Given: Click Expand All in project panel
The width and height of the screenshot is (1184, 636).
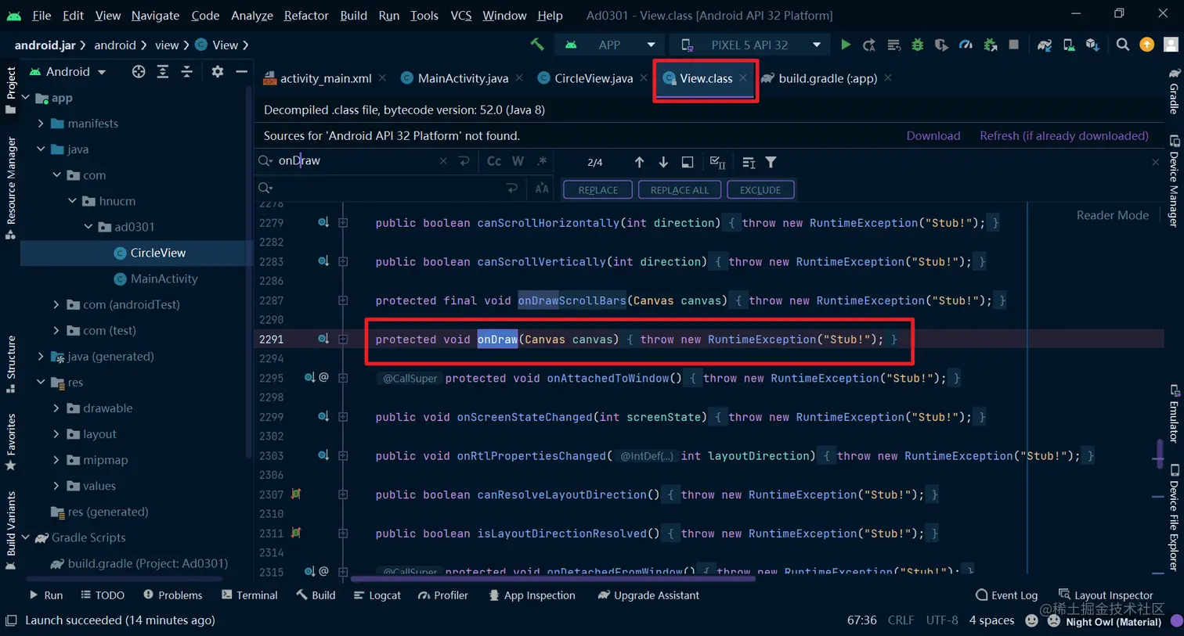Looking at the screenshot, I should point(163,71).
